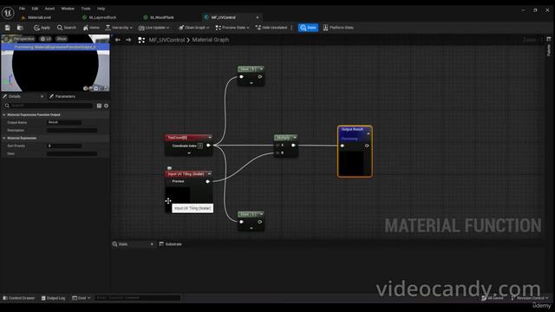Click the Home toolbar button

point(91,28)
